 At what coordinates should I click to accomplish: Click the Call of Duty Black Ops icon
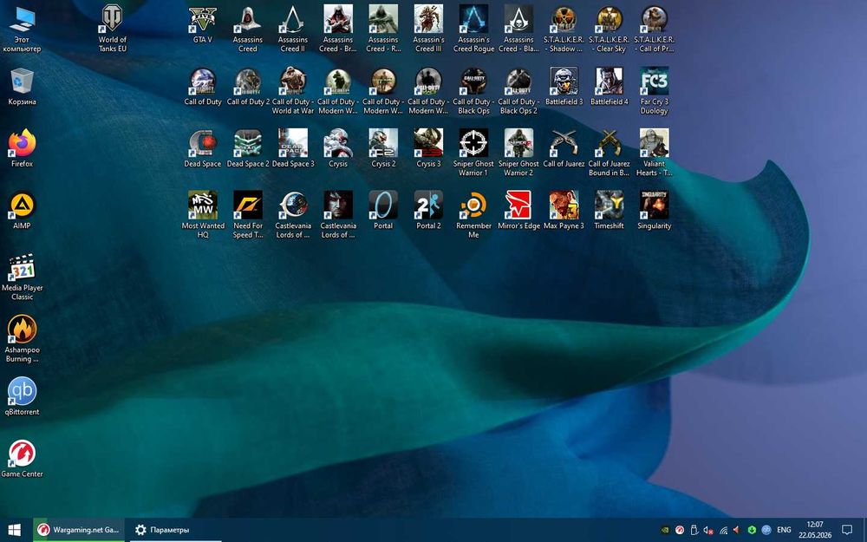[473, 91]
